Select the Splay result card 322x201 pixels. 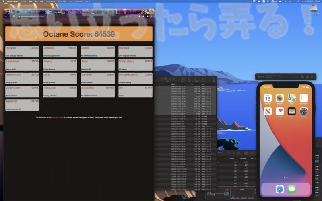[98, 65]
